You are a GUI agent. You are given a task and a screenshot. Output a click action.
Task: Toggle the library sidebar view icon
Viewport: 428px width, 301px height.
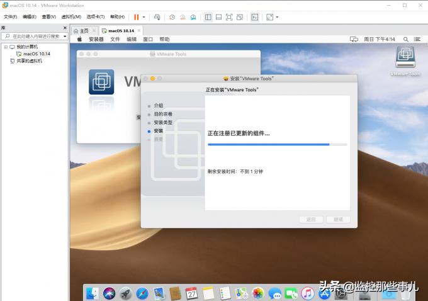click(x=208, y=17)
